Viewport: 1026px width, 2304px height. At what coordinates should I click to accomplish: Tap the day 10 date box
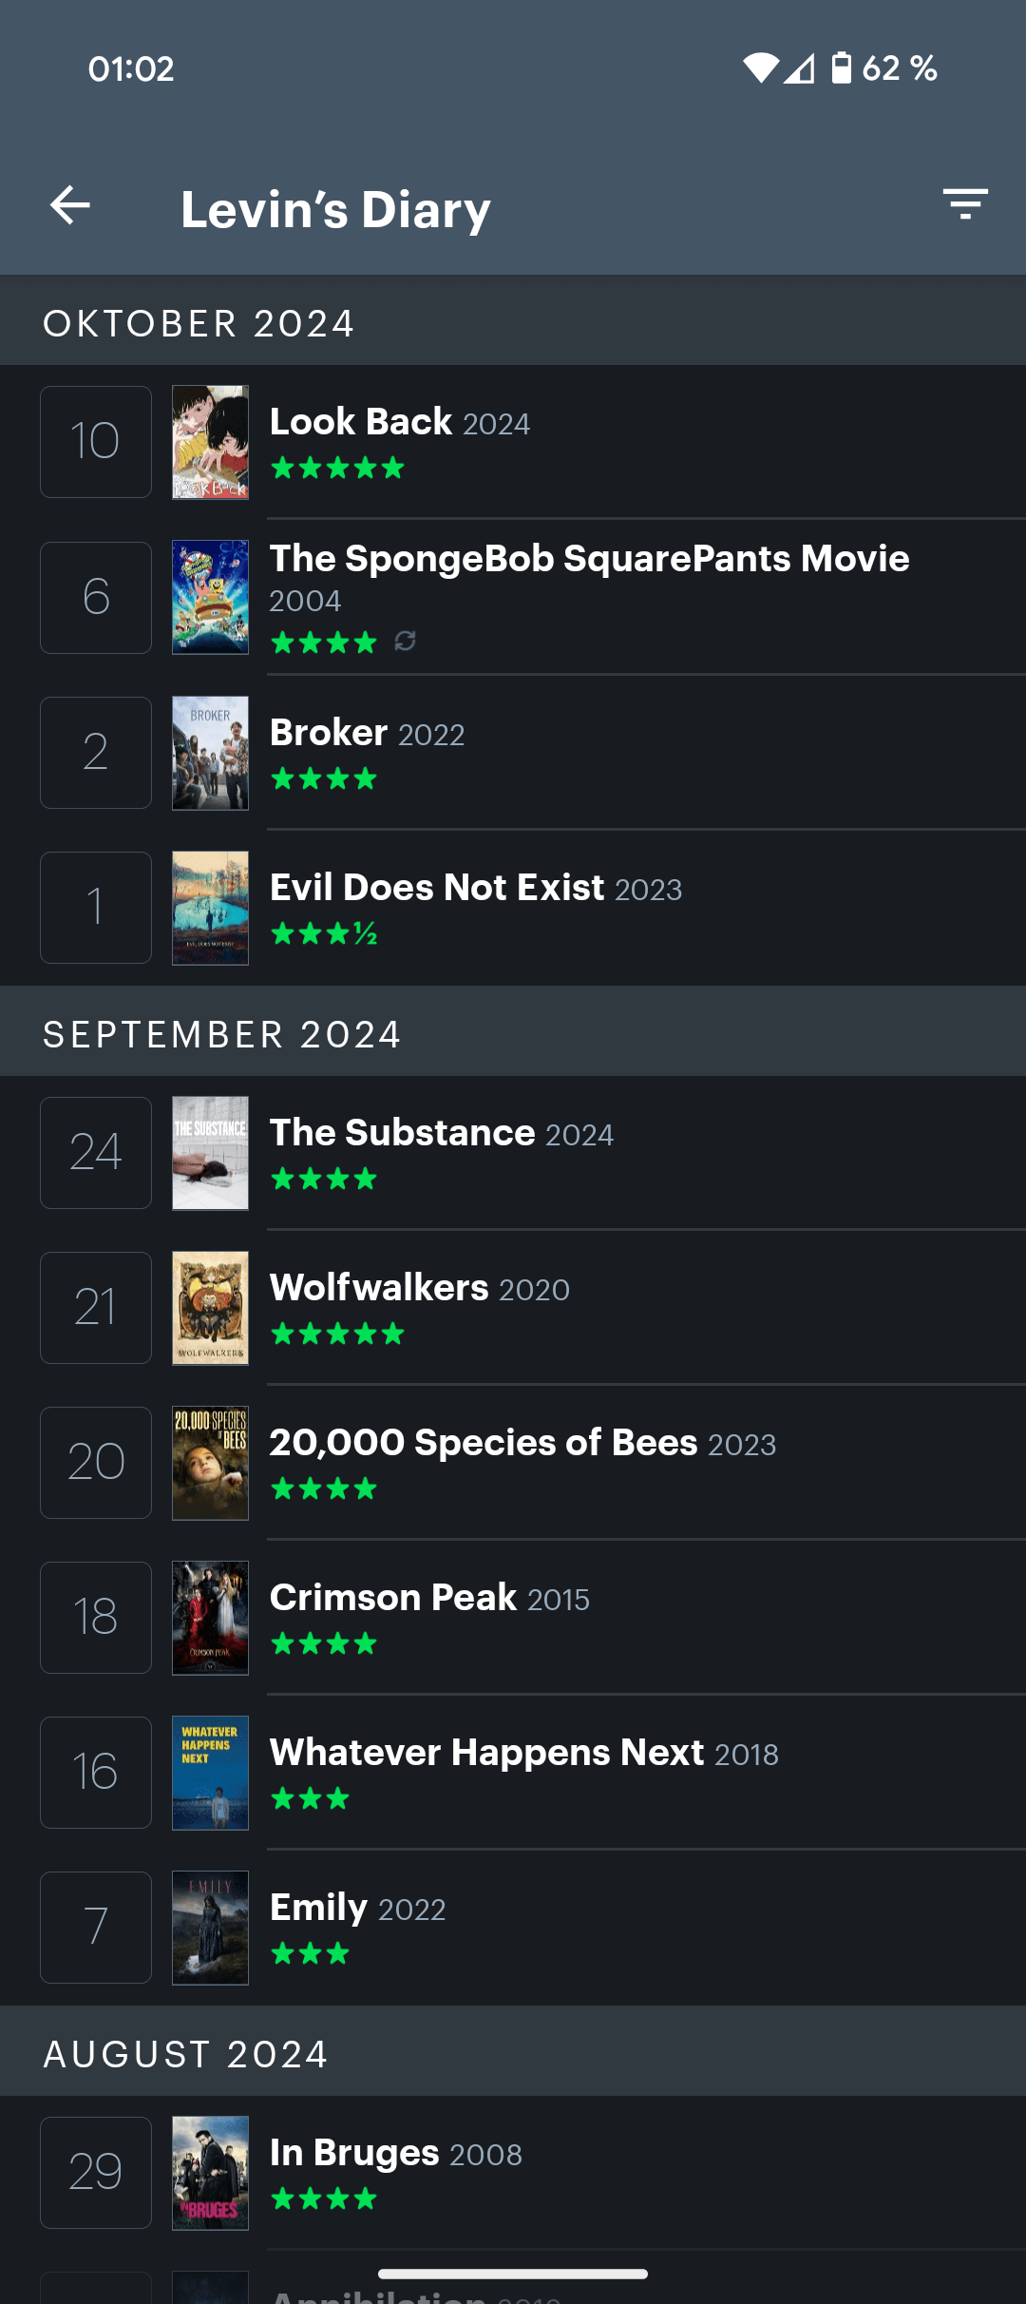[96, 442]
